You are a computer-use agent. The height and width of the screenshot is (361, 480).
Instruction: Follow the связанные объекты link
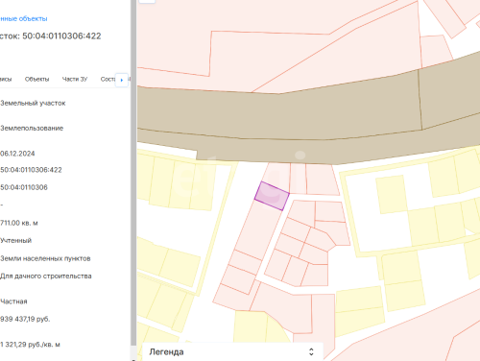point(24,18)
